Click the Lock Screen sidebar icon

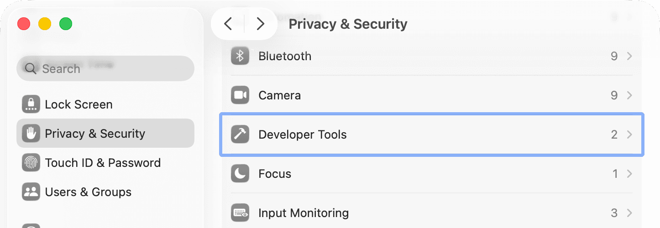tap(31, 104)
